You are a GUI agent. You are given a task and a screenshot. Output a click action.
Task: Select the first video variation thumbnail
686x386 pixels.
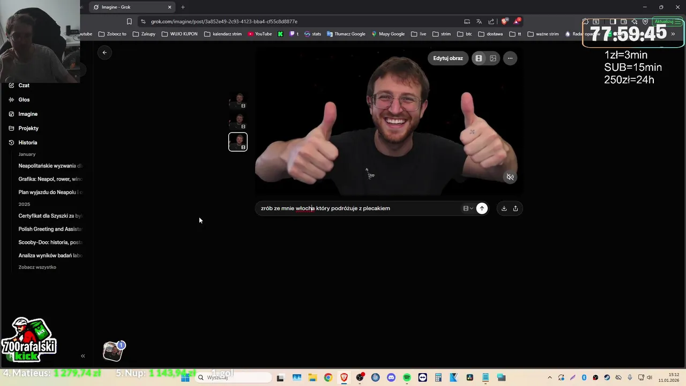[238, 100]
